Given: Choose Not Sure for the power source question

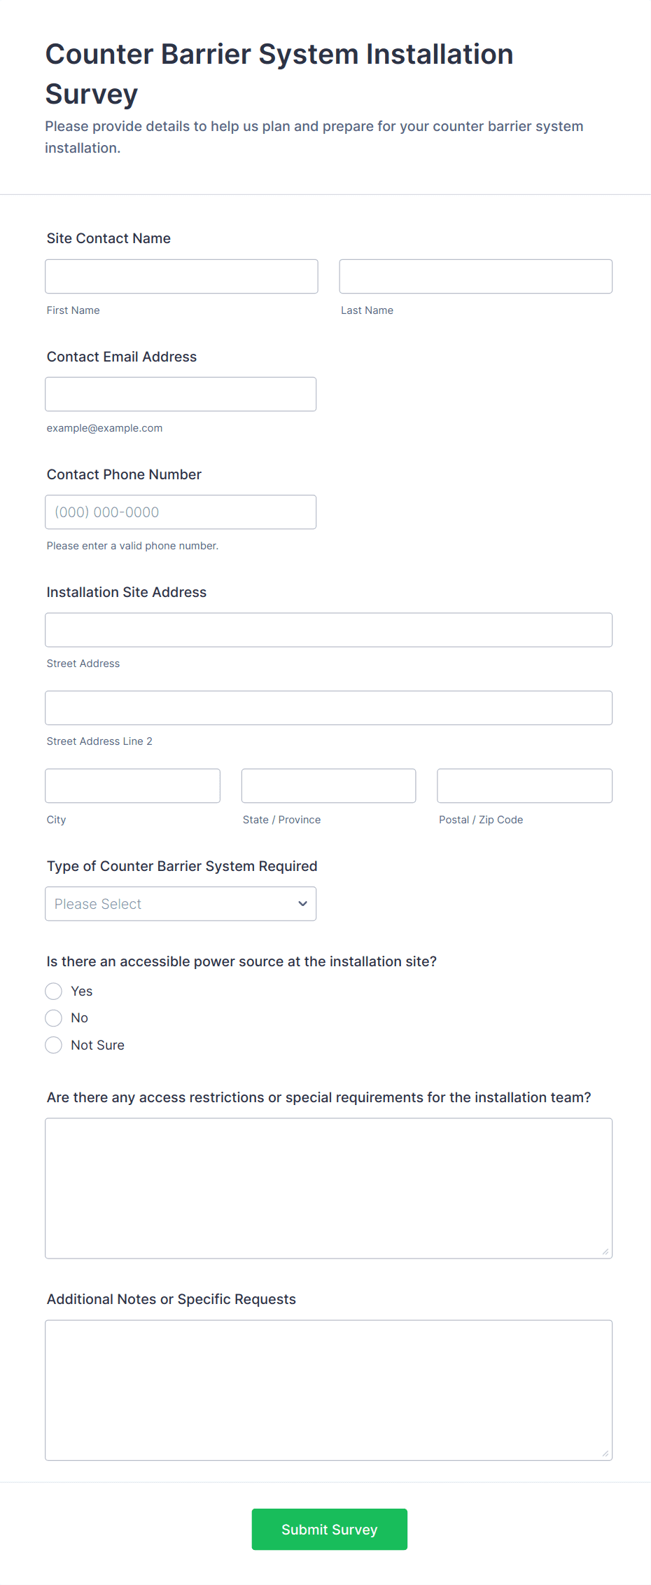Looking at the screenshot, I should pyautogui.click(x=53, y=1045).
